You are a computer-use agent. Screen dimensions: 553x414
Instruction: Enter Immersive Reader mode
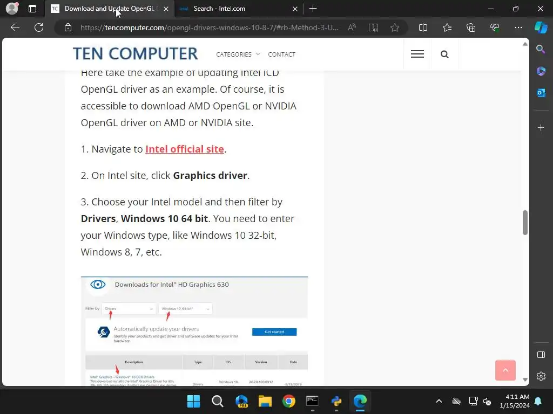373,27
